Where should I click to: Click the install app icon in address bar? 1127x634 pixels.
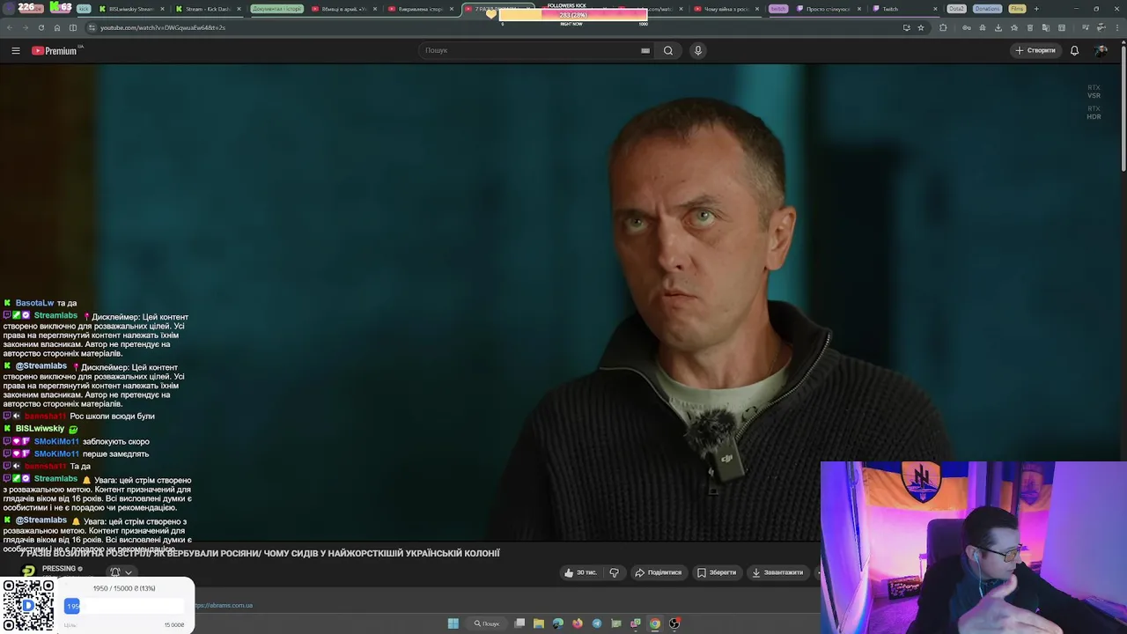(906, 27)
